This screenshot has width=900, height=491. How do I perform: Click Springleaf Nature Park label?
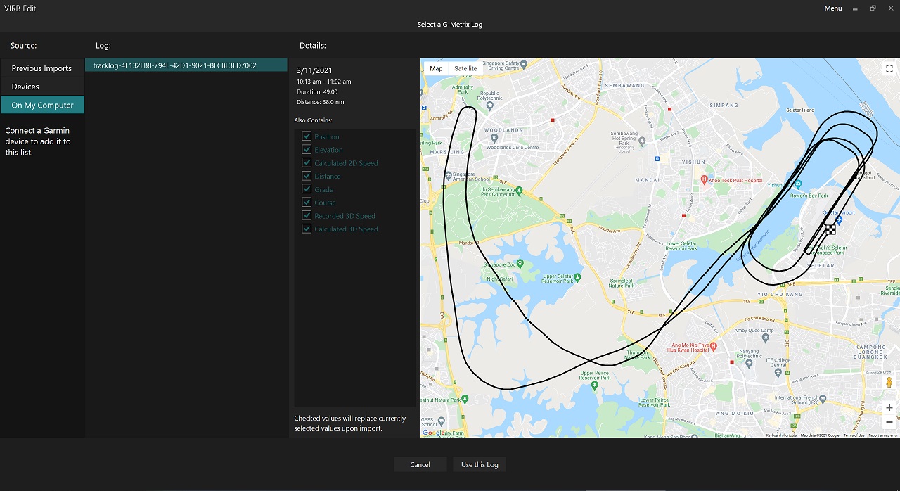tap(621, 283)
